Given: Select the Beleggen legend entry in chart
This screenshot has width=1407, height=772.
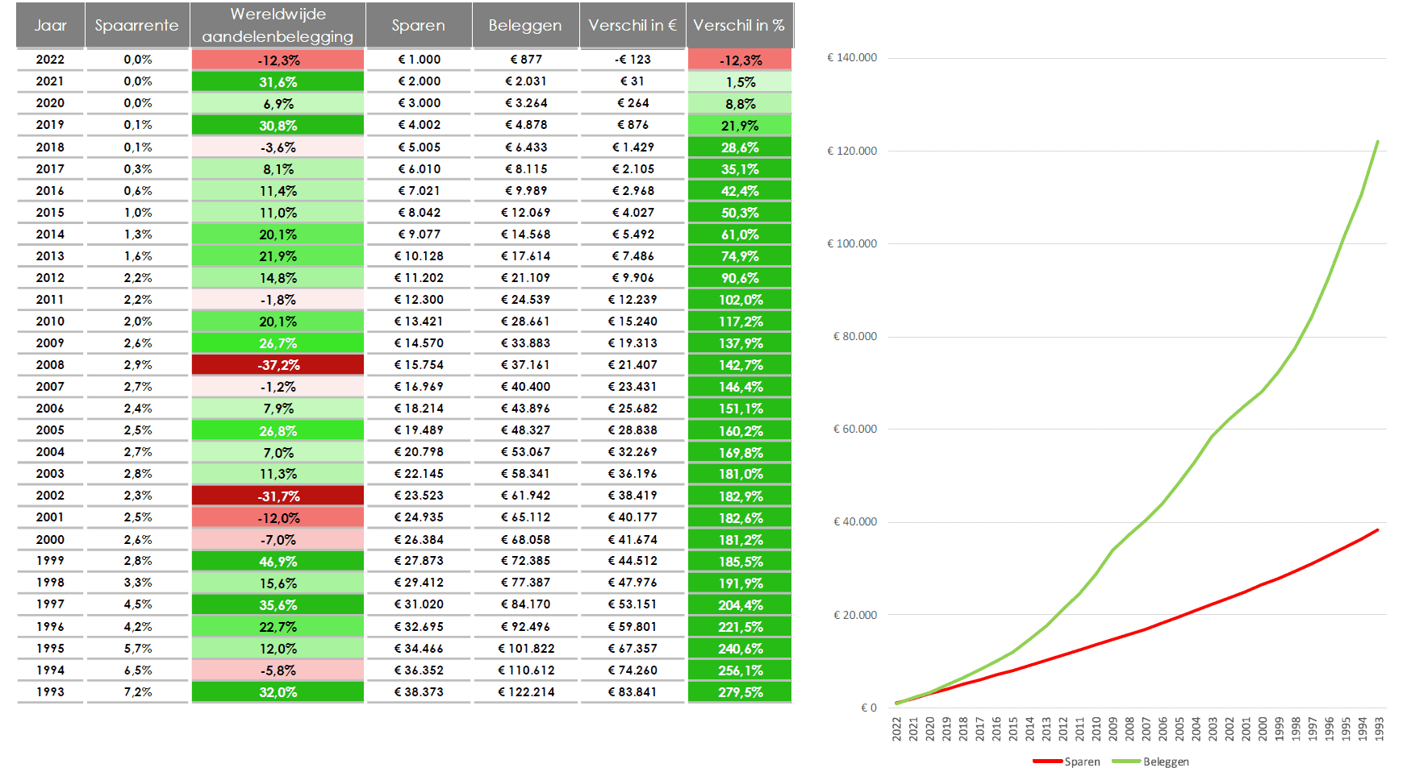Looking at the screenshot, I should coord(1150,762).
